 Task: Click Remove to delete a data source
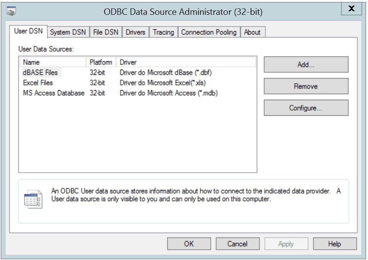306,86
